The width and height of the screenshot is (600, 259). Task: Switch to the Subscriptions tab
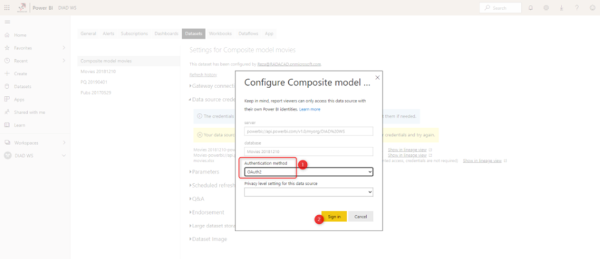(x=134, y=33)
